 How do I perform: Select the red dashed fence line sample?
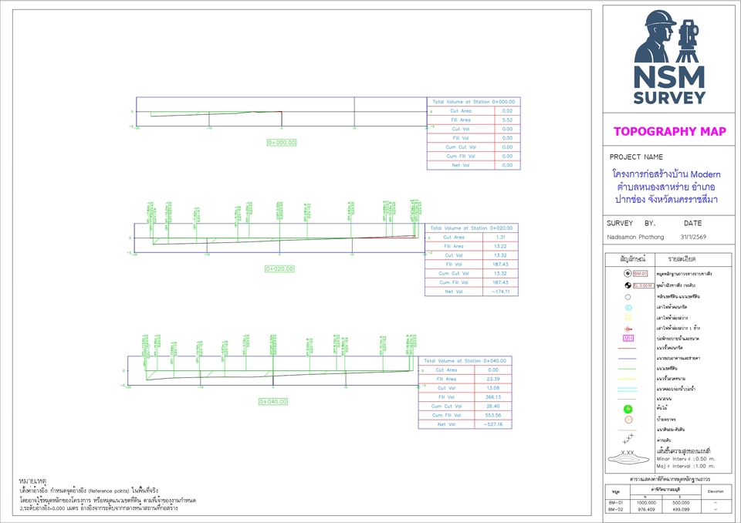pos(627,346)
